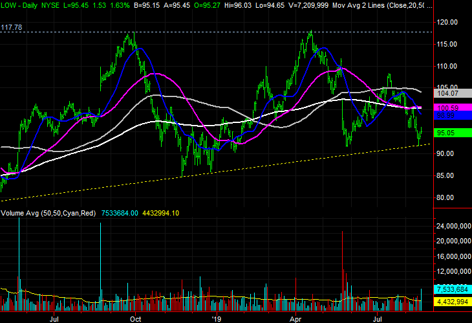Click the 4,432,994 yellow volume tag
The image size is (472, 323).
point(453,302)
